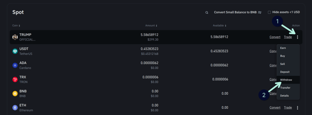
Task: Click Convert Small Balance to BNB
Action: pyautogui.click(x=235, y=12)
